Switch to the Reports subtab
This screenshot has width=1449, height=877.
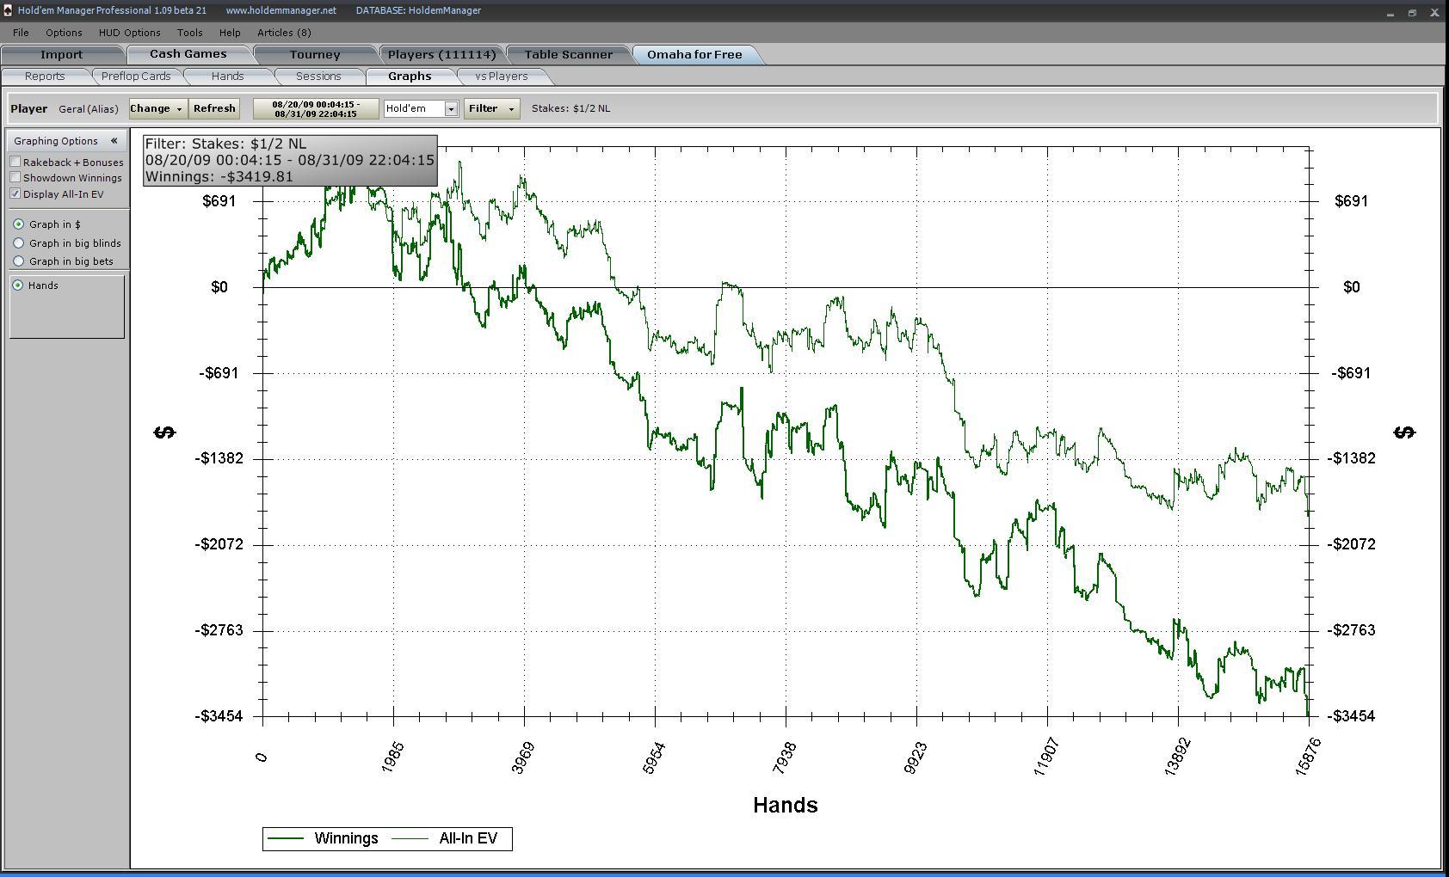tap(45, 77)
